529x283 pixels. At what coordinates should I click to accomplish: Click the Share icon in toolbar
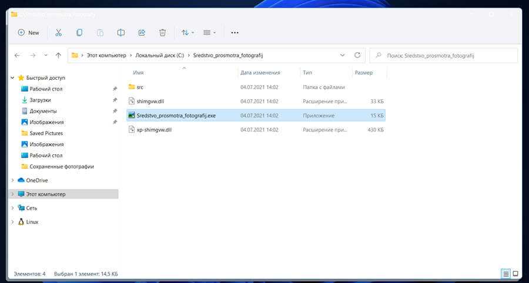click(142, 33)
